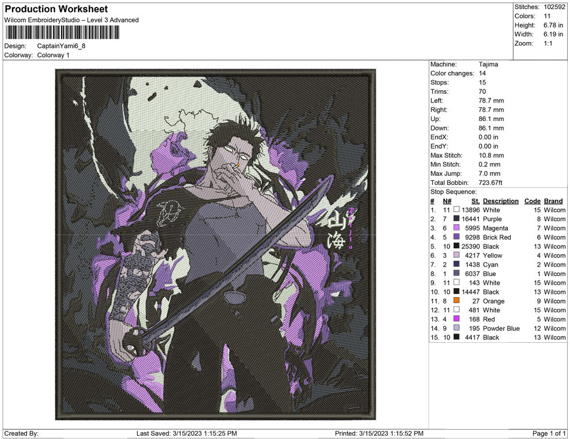Click the Max Stitch value '10.8 mm'
Screen dimensions: 570x439
click(491, 156)
